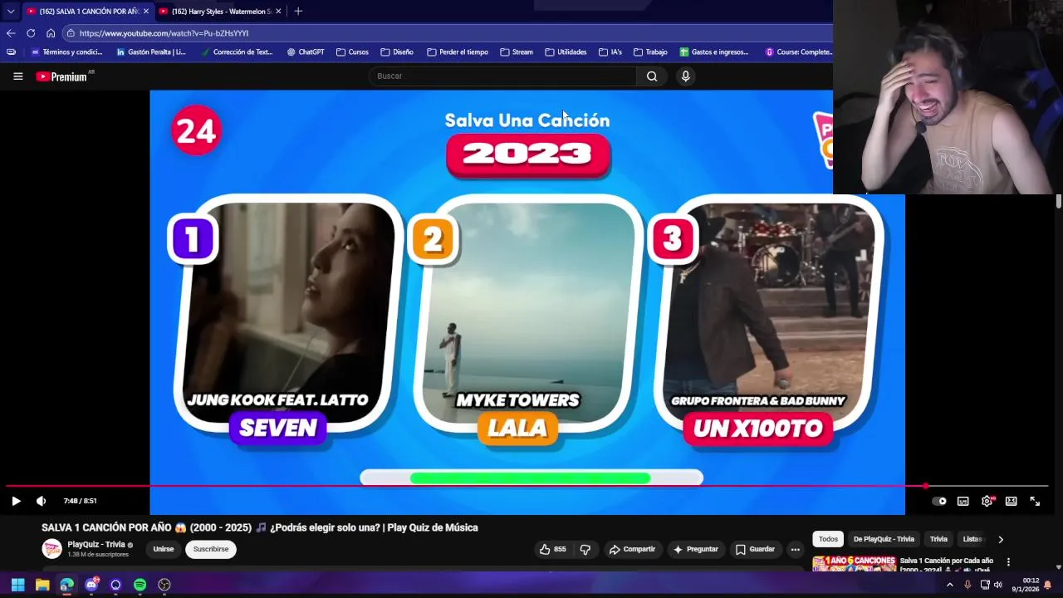Screen dimensions: 1063x598
Task: Open Spotify from the taskbar
Action: point(140,585)
